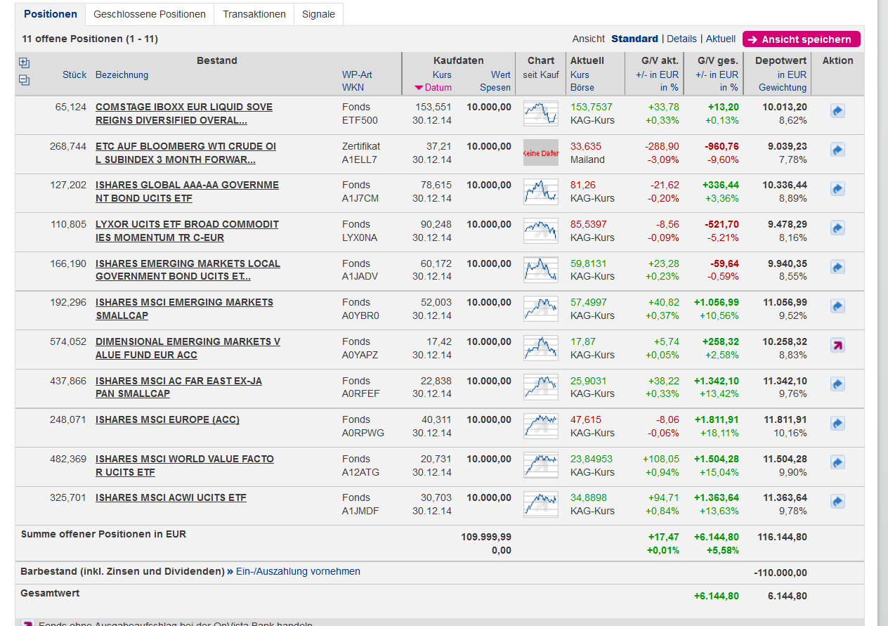Switch view to Aktuell
Image resolution: width=888 pixels, height=626 pixels.
tap(721, 39)
